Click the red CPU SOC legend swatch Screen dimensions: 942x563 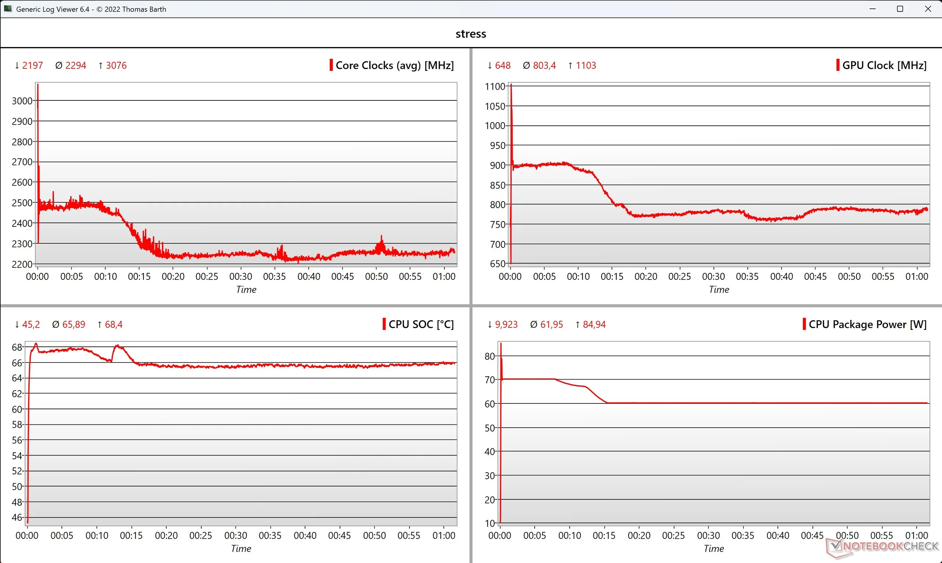click(384, 324)
